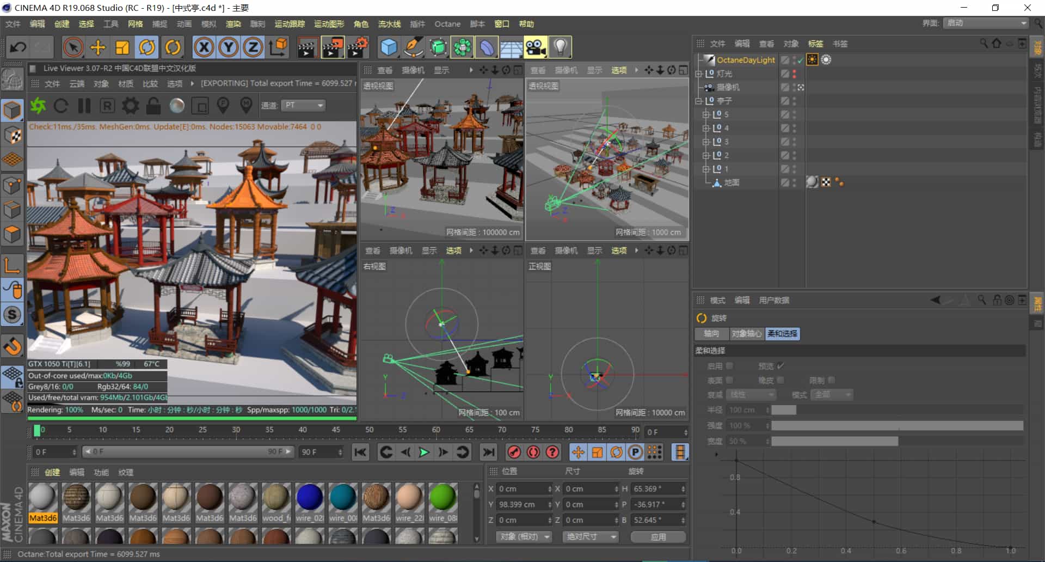Viewport: 1045px width, 562px height.
Task: Click the Y position input field
Action: click(x=523, y=505)
